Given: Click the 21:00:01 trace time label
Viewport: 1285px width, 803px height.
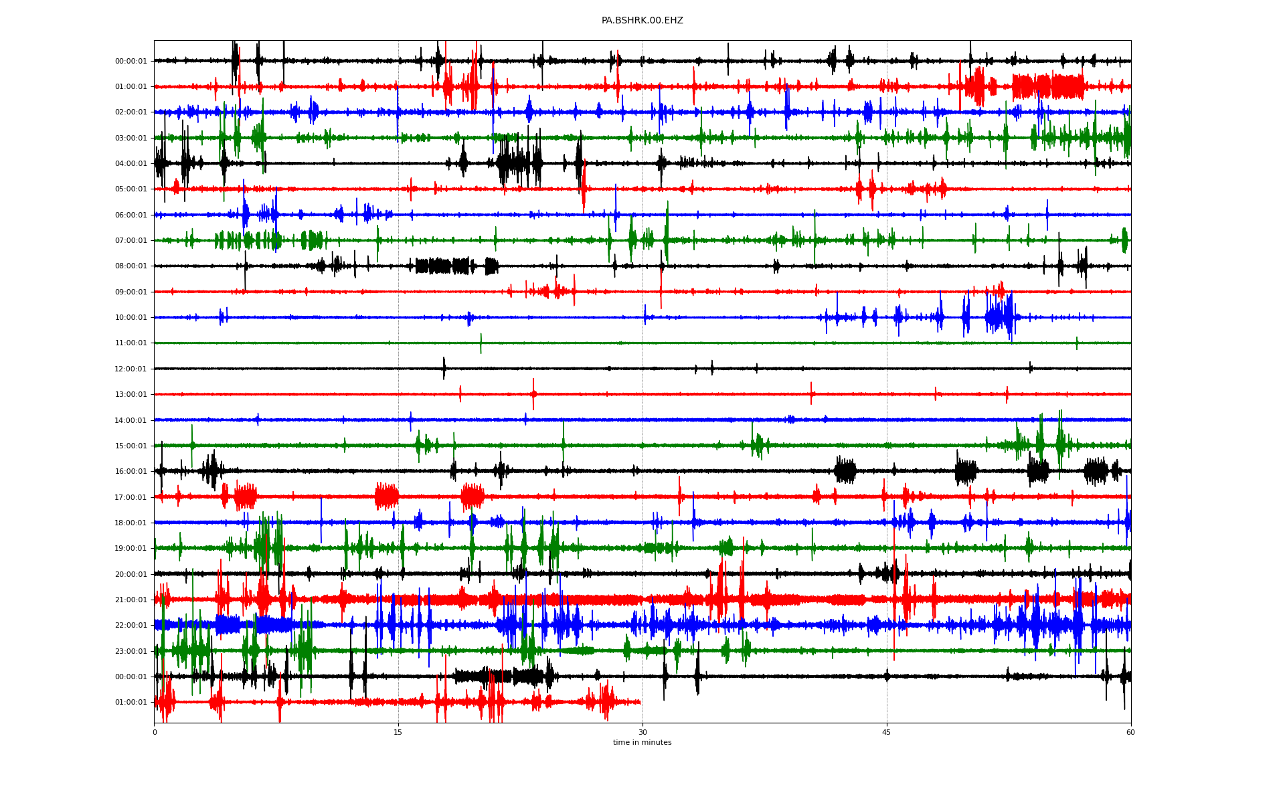Looking at the screenshot, I should pyautogui.click(x=131, y=600).
